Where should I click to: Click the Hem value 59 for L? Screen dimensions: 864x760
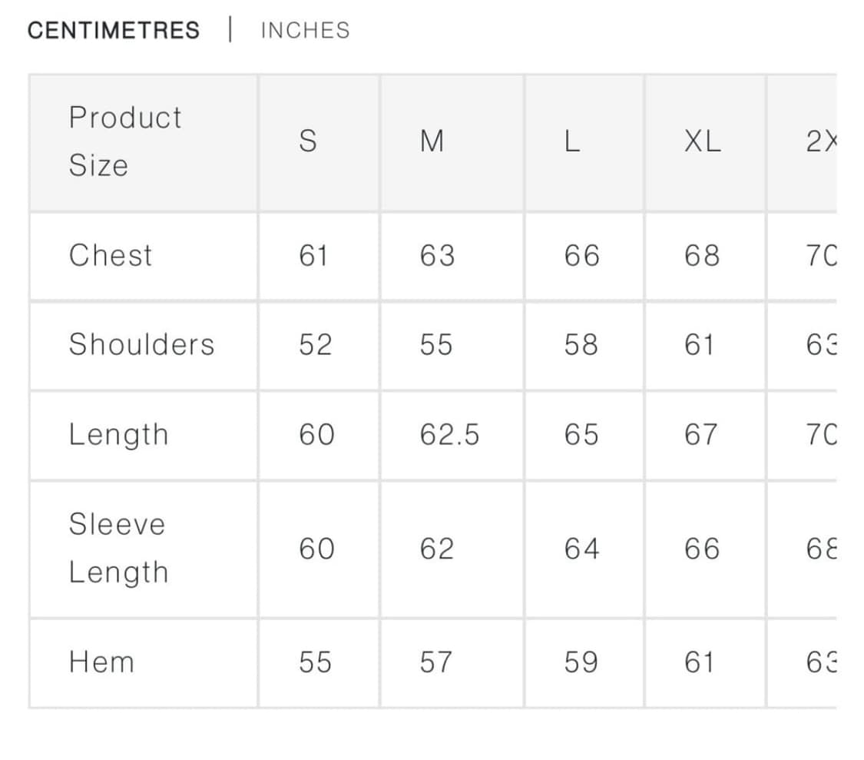click(581, 662)
